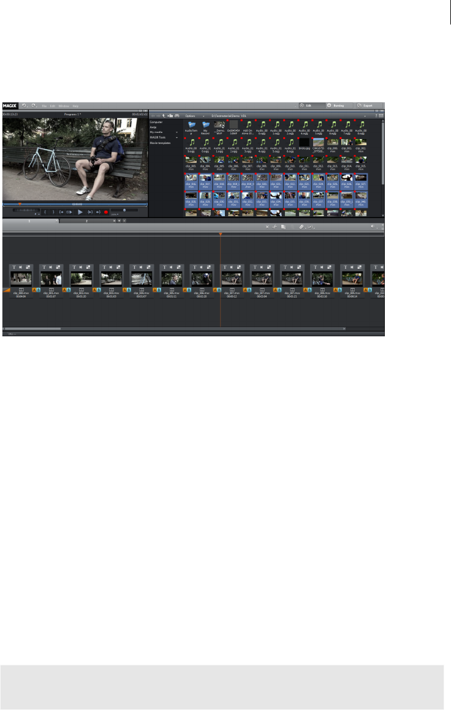
Task: Switch to movie tab 2
Action: coord(86,221)
